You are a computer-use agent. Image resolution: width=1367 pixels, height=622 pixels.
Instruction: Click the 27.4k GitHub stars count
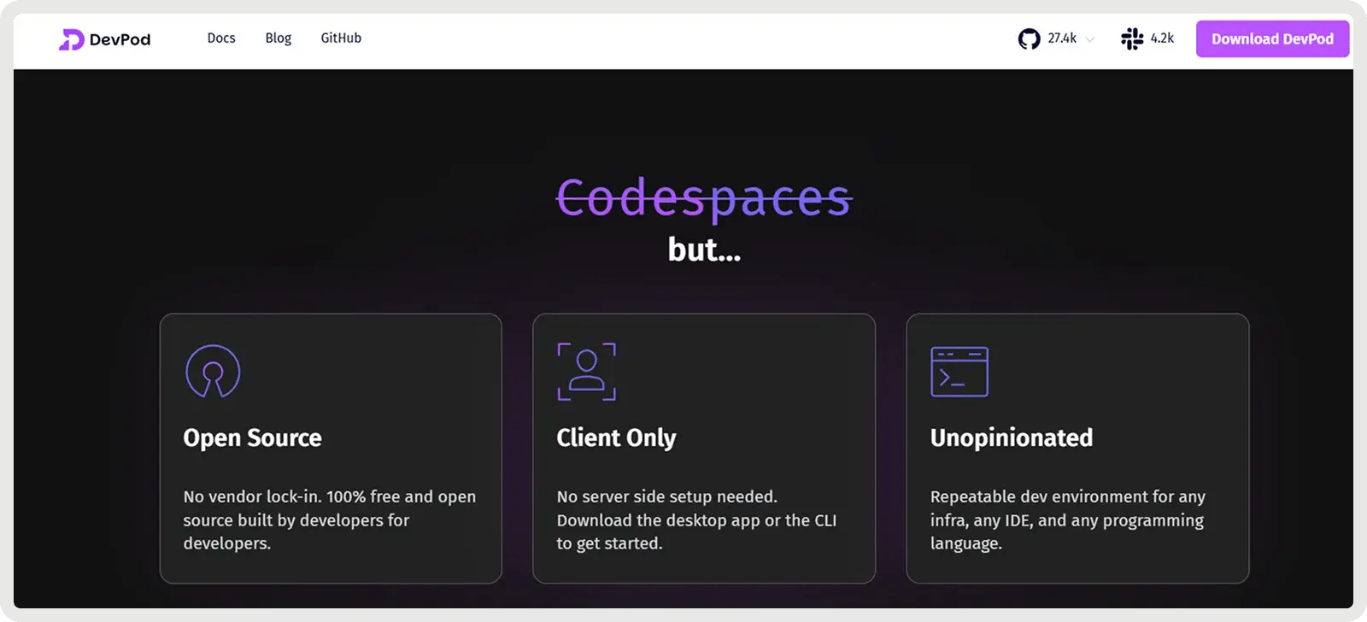tap(1062, 38)
